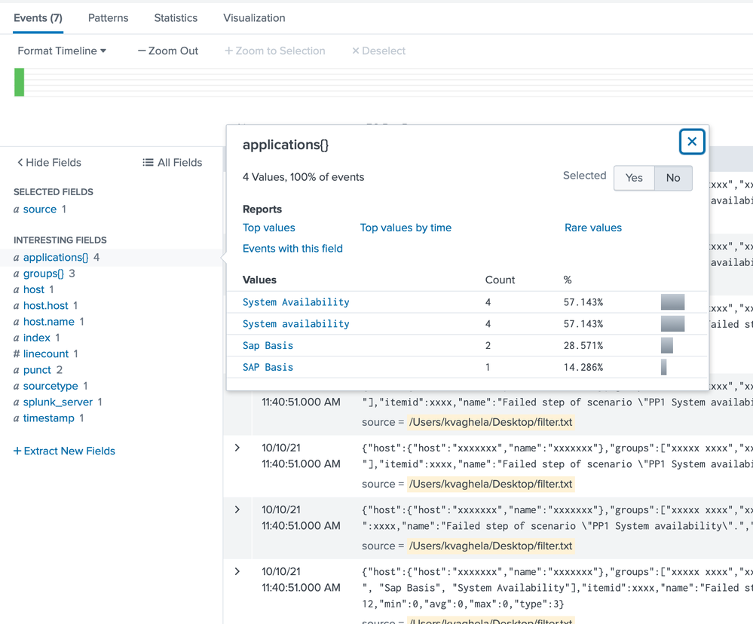The width and height of the screenshot is (753, 624).
Task: Open the All Fields list
Action: tap(172, 162)
